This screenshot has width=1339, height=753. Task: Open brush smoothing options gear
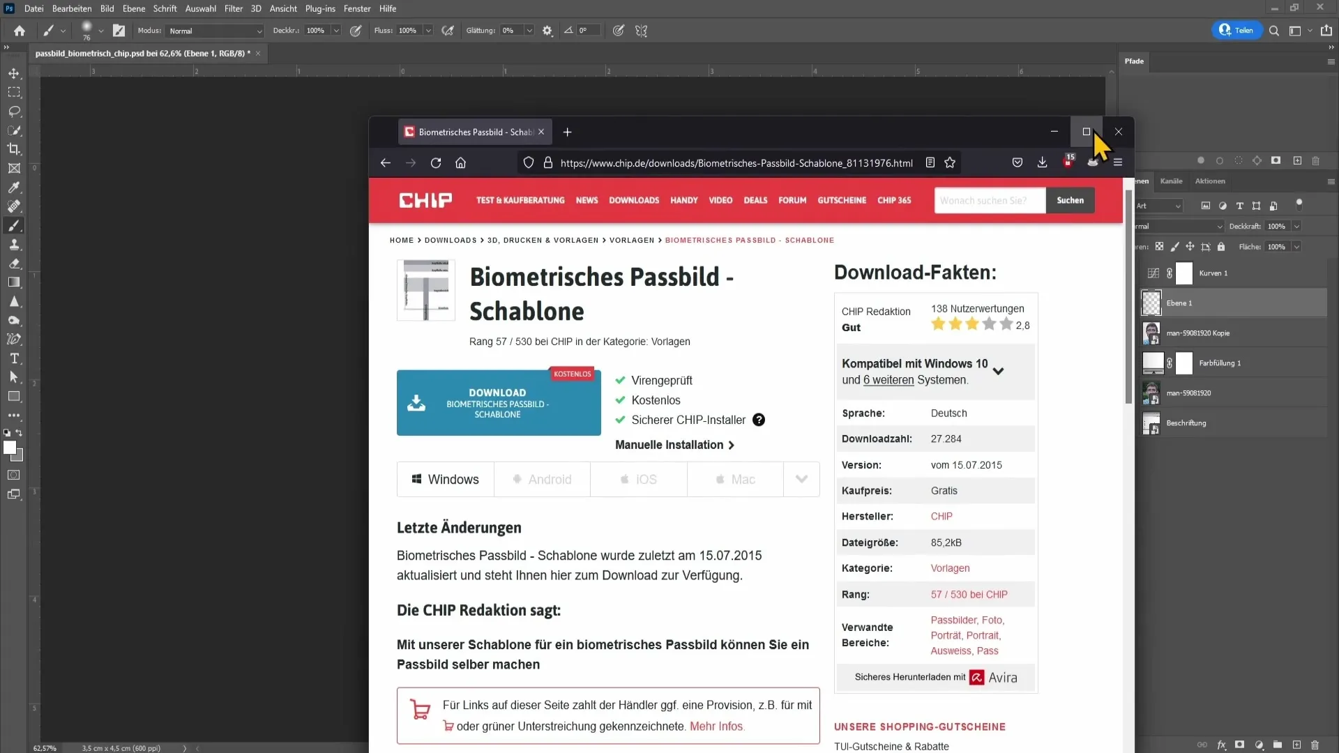pyautogui.click(x=547, y=31)
